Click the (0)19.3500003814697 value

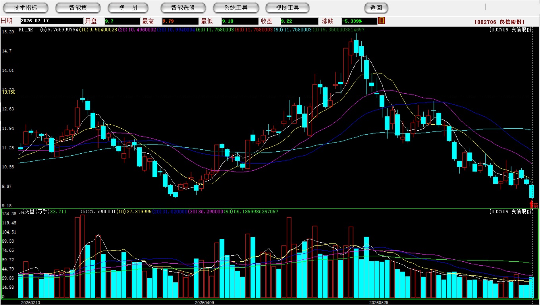[339, 30]
